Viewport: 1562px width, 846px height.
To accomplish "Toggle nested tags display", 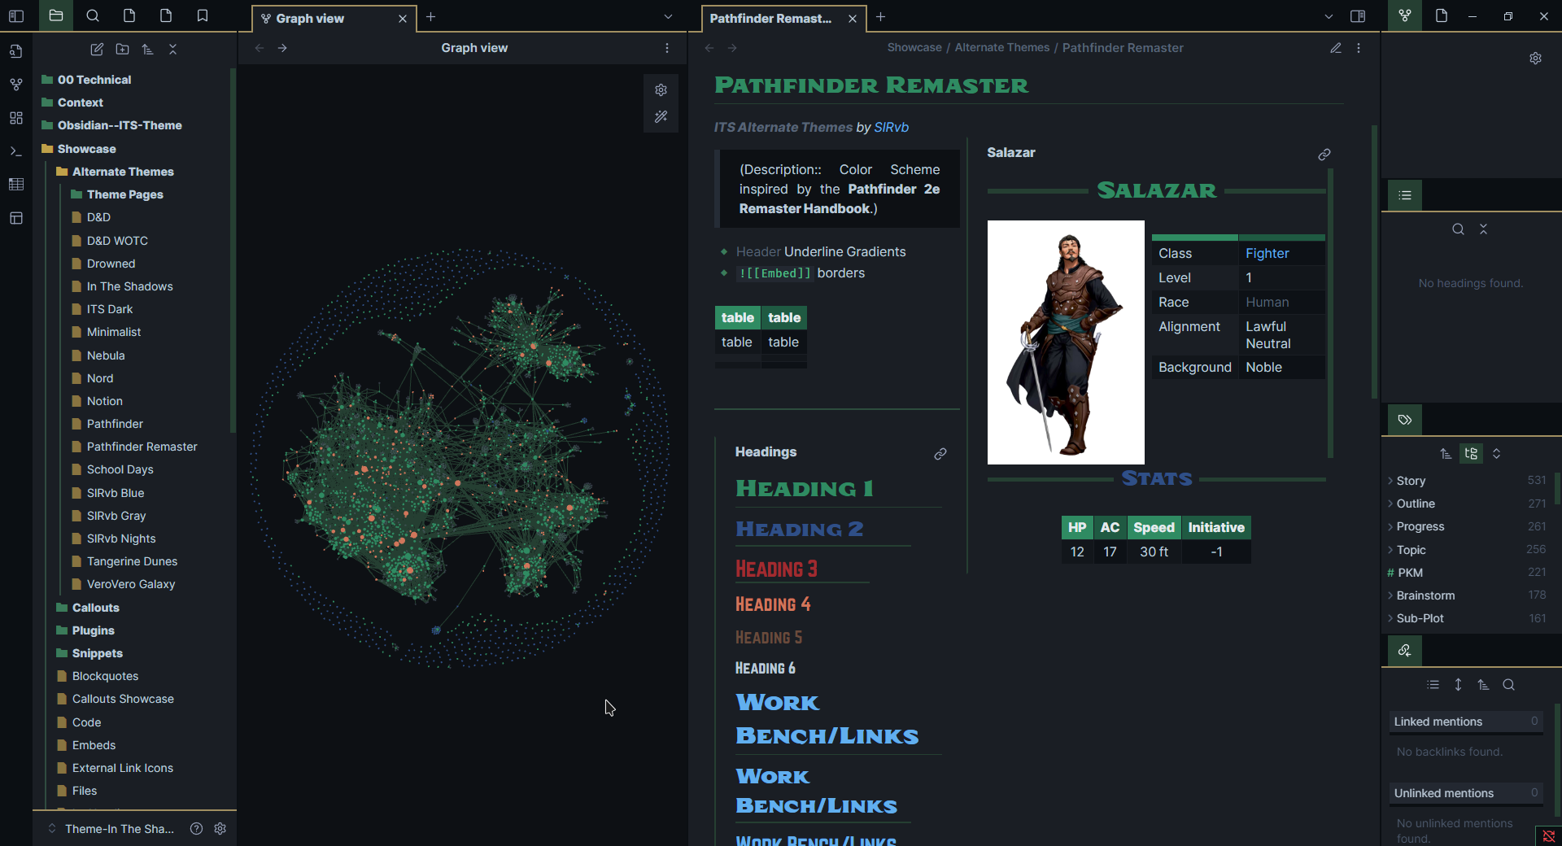I will point(1471,454).
